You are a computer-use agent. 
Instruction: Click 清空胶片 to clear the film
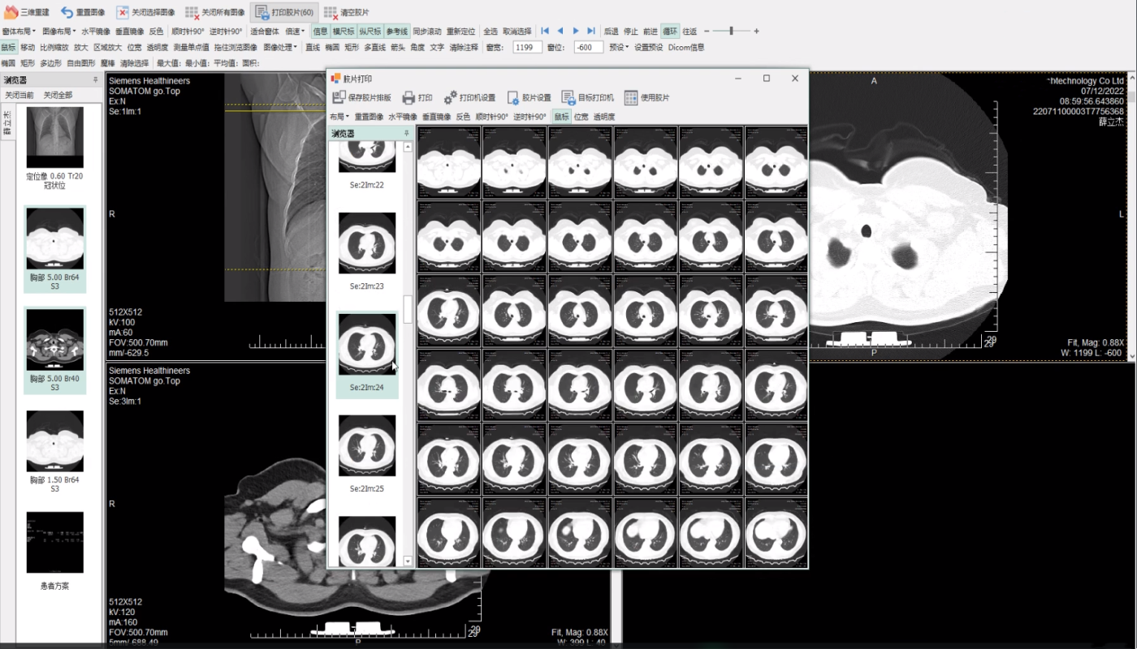pyautogui.click(x=346, y=12)
